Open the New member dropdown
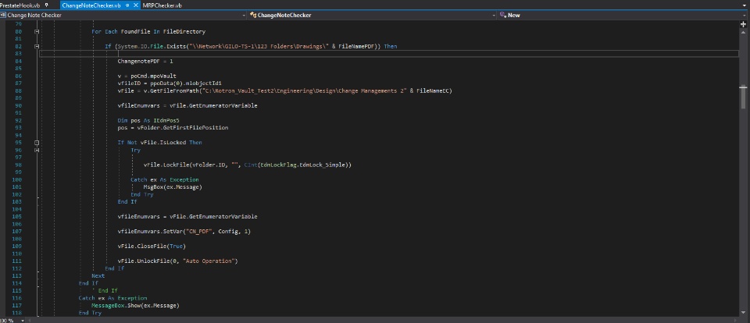The image size is (750, 323). pyautogui.click(x=743, y=15)
